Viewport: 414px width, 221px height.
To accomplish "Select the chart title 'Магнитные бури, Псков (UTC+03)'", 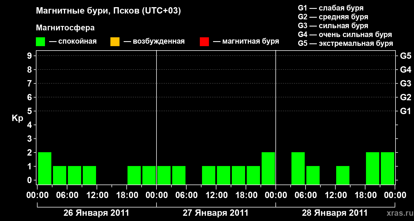I will tap(108, 11).
